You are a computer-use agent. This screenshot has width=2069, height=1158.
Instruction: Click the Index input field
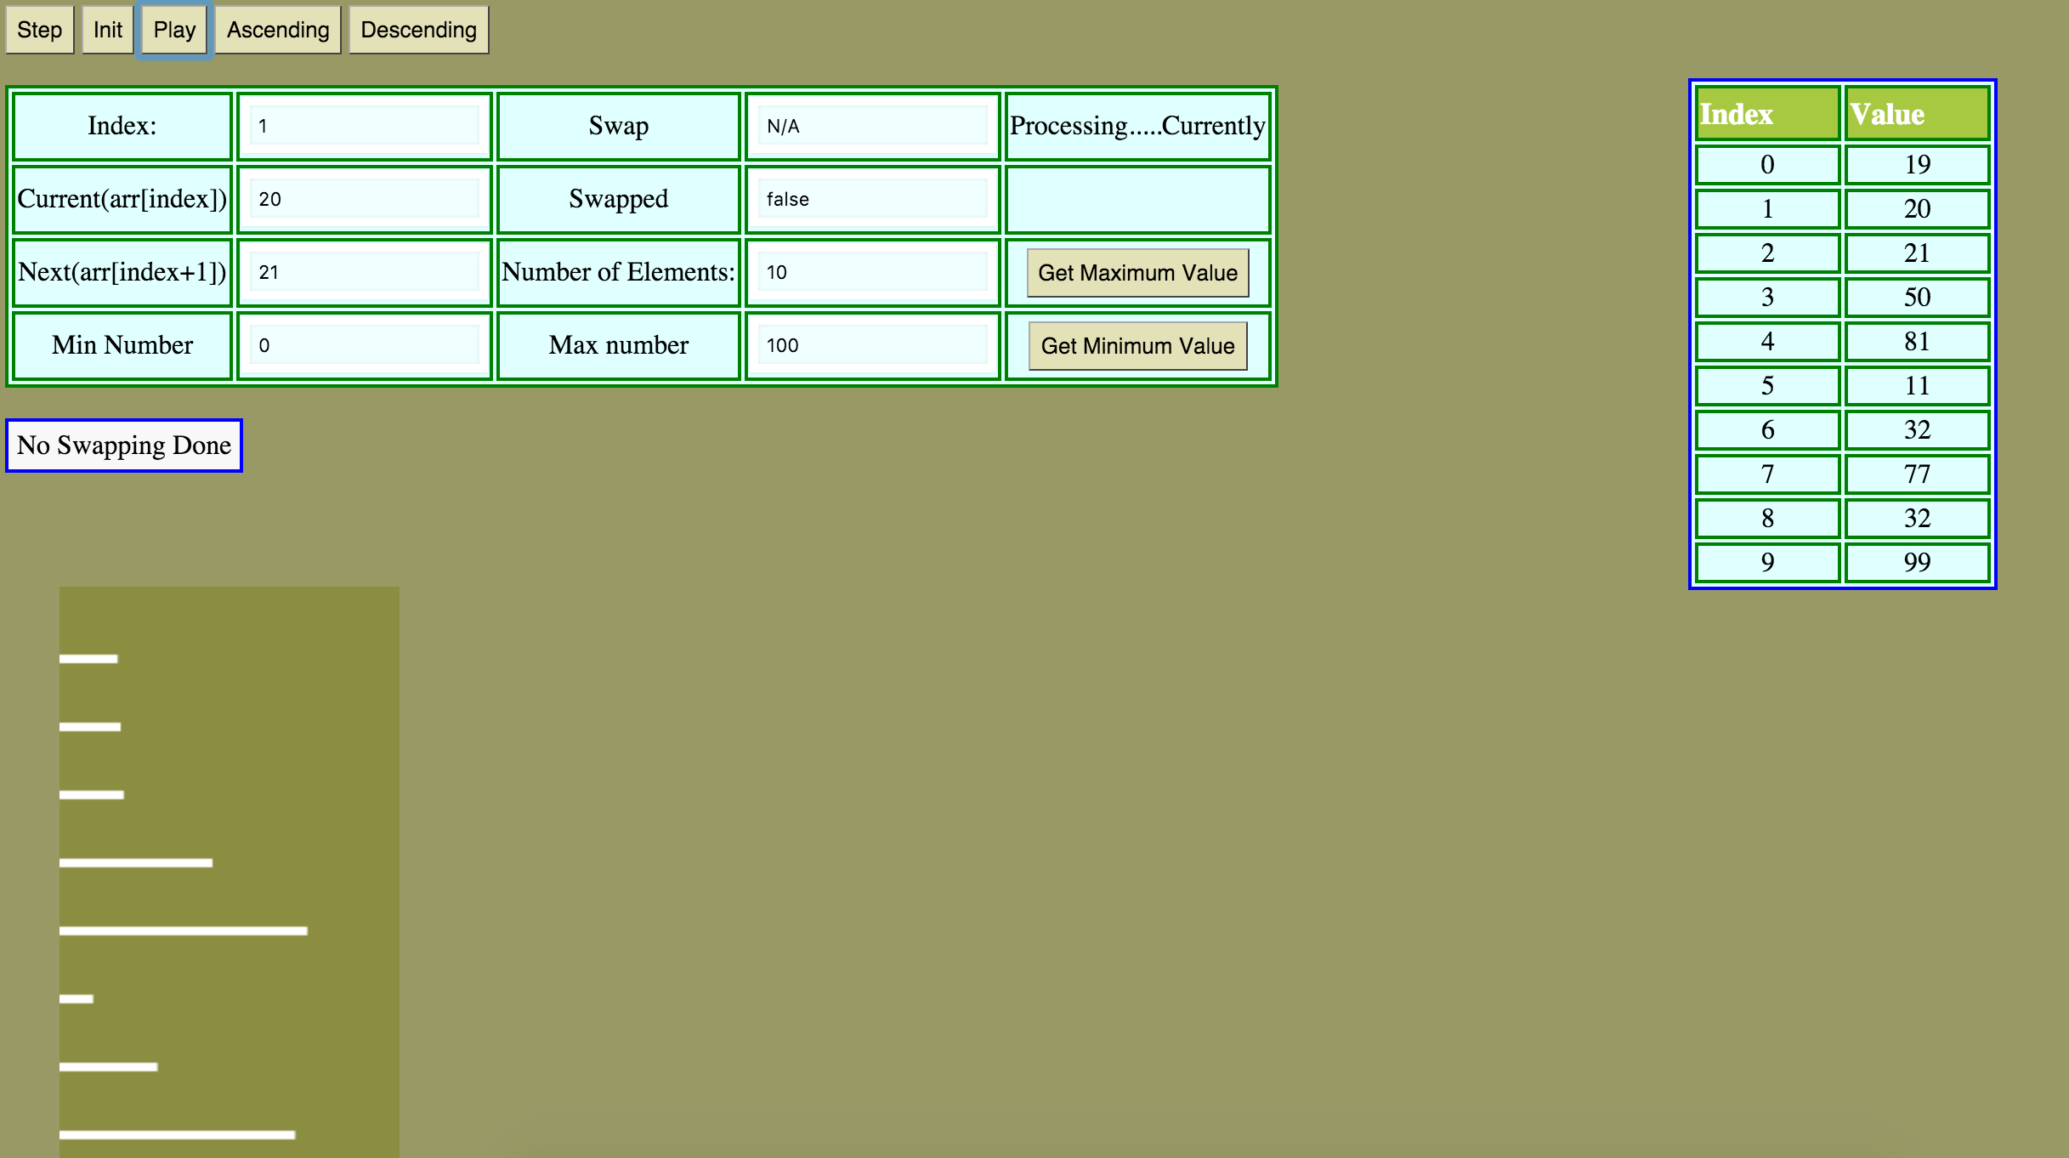coord(362,127)
